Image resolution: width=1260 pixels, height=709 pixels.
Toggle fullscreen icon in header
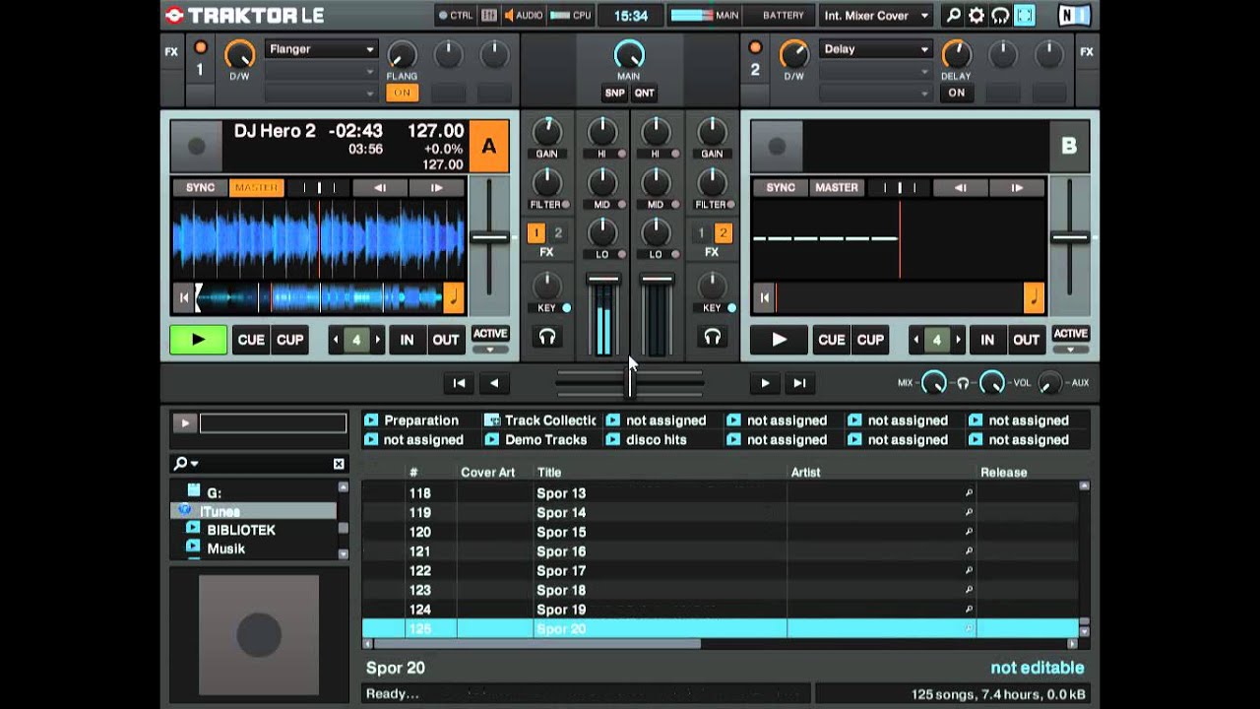coord(1024,16)
